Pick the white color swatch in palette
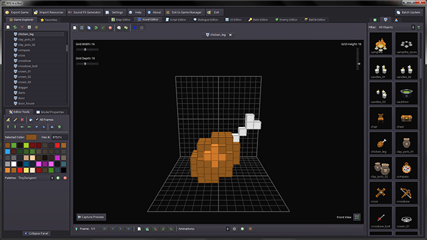Image resolution: width=427 pixels, height=240 pixels. [14, 164]
